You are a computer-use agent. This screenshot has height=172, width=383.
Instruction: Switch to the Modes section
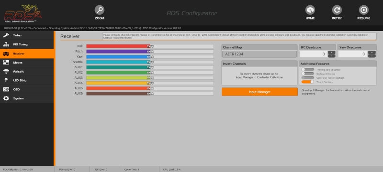pyautogui.click(x=27, y=63)
